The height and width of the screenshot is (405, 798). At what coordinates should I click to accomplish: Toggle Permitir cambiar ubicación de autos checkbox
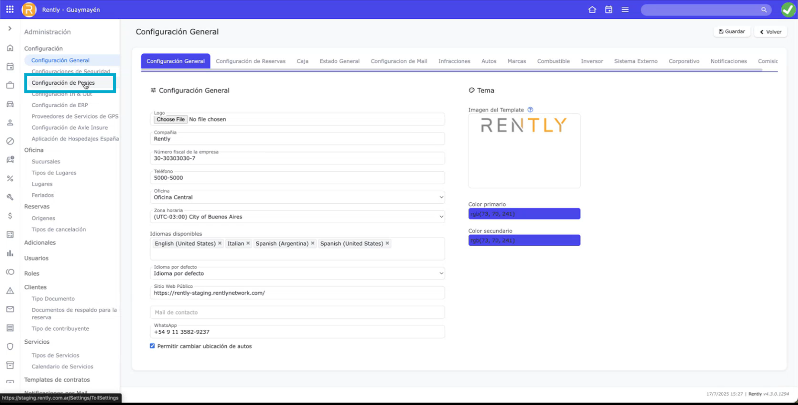[153, 346]
